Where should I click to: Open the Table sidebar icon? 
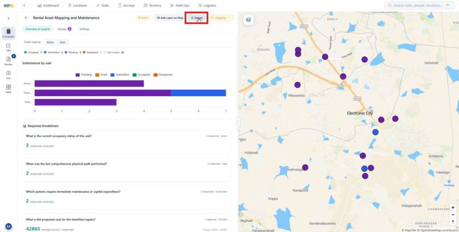pyautogui.click(x=9, y=89)
